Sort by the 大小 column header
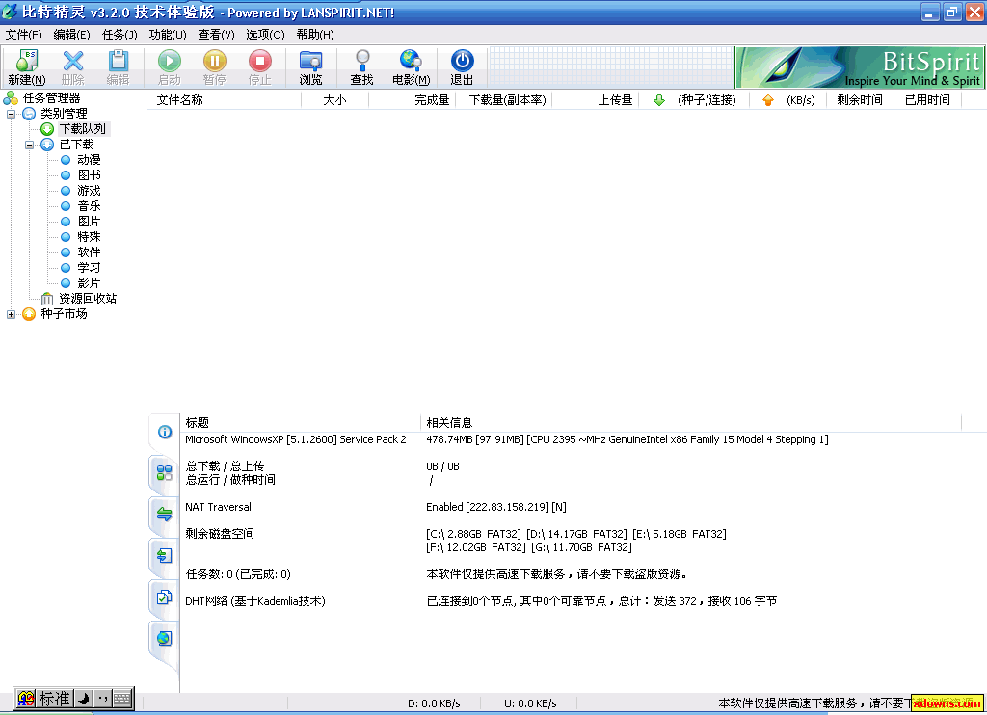Screen dimensions: 987x715 tap(334, 100)
